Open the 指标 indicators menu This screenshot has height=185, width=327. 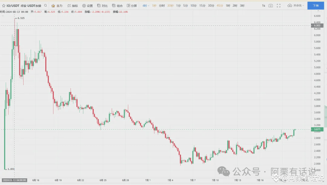73,6
